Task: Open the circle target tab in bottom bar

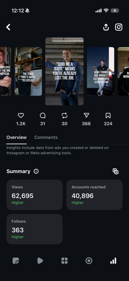Action: (89, 261)
